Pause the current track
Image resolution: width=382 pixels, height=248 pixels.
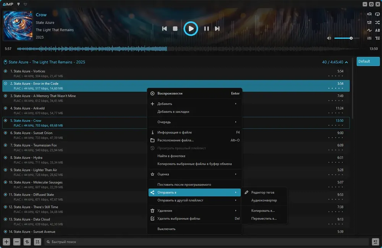pos(206,29)
